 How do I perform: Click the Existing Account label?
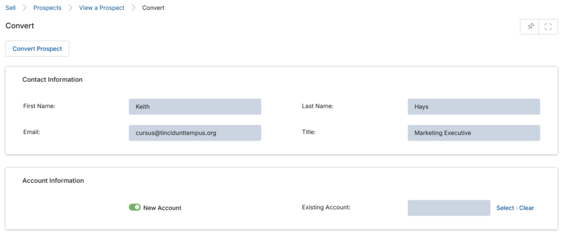[x=326, y=207]
